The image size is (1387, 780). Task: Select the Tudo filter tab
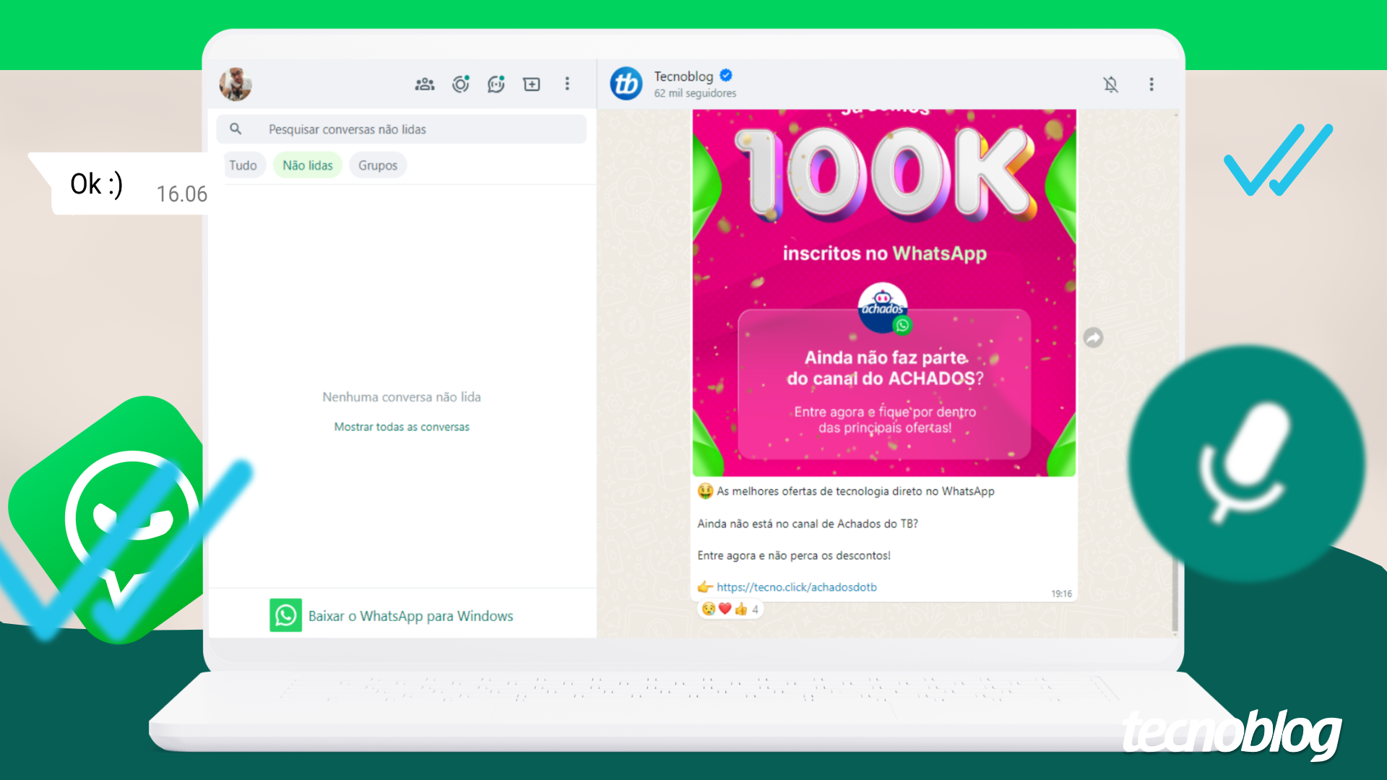pos(243,165)
